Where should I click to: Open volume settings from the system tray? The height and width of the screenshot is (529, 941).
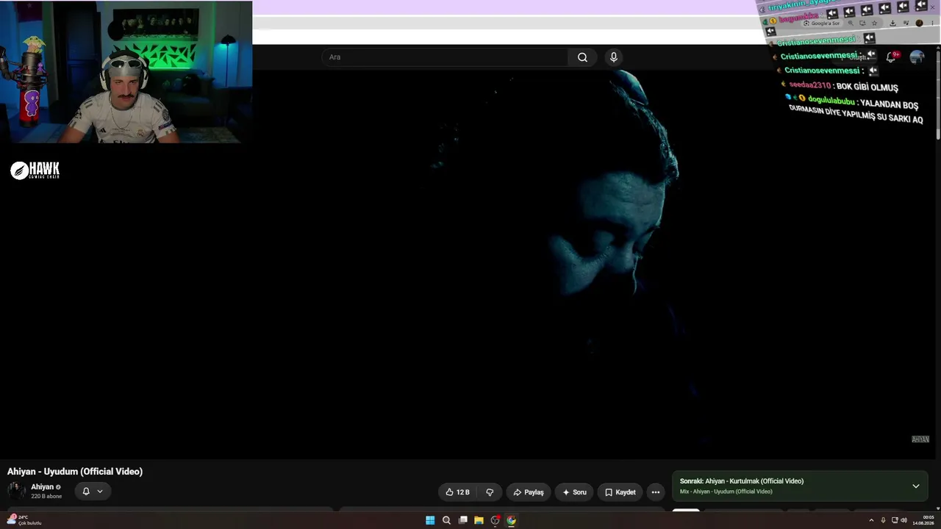(x=904, y=520)
